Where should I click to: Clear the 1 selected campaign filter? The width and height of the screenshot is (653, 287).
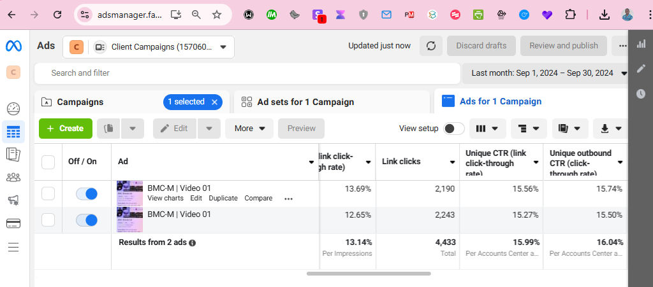point(214,102)
